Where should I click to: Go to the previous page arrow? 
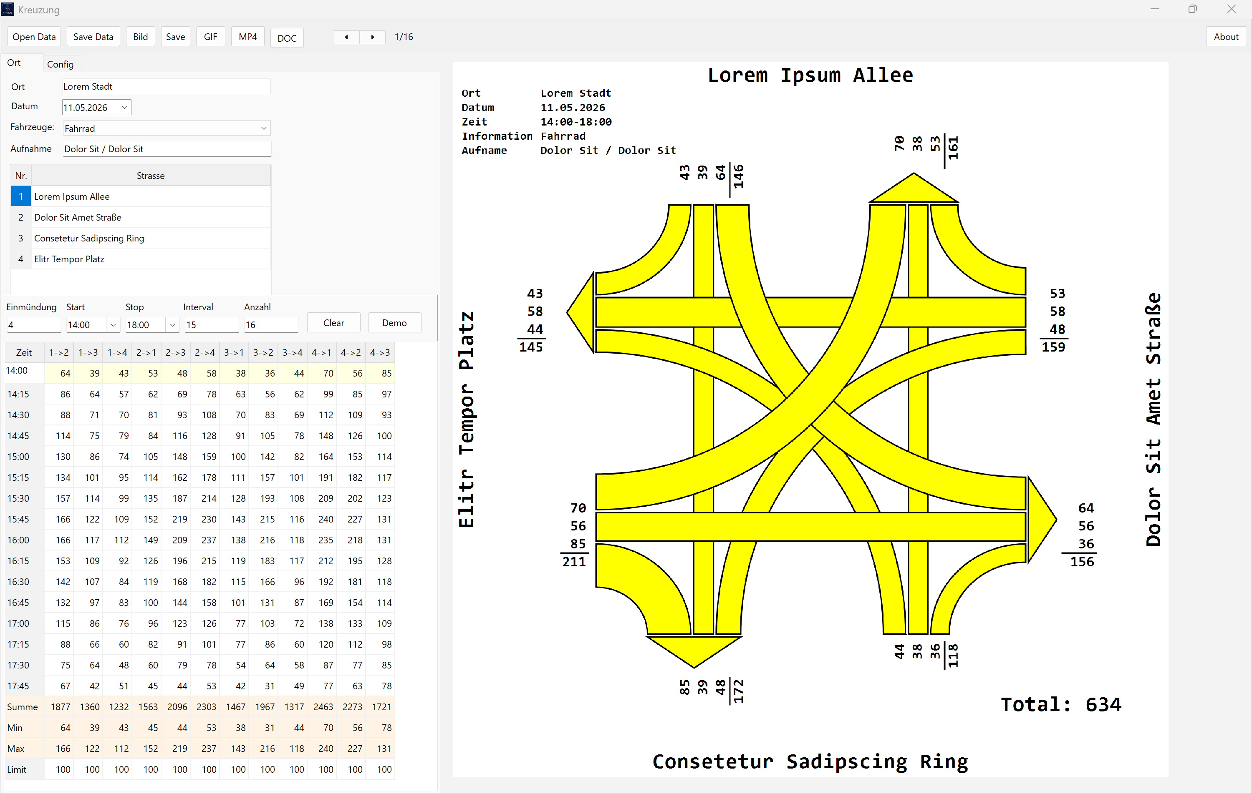pos(346,37)
